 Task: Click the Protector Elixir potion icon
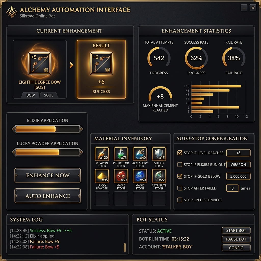[x=121, y=154]
